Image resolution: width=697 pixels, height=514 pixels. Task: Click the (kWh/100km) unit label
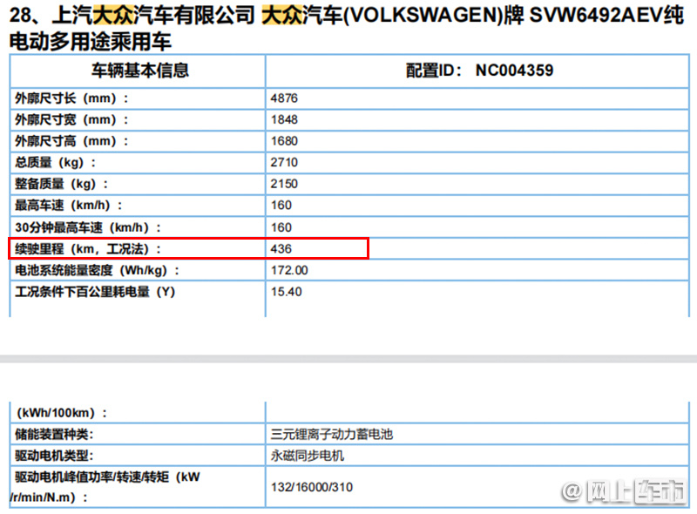[x=61, y=413]
